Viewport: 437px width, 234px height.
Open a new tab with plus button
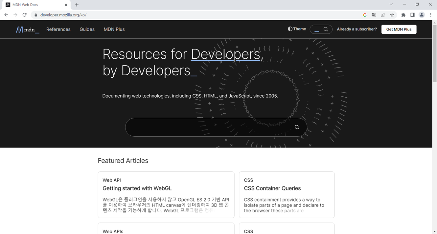(x=77, y=5)
